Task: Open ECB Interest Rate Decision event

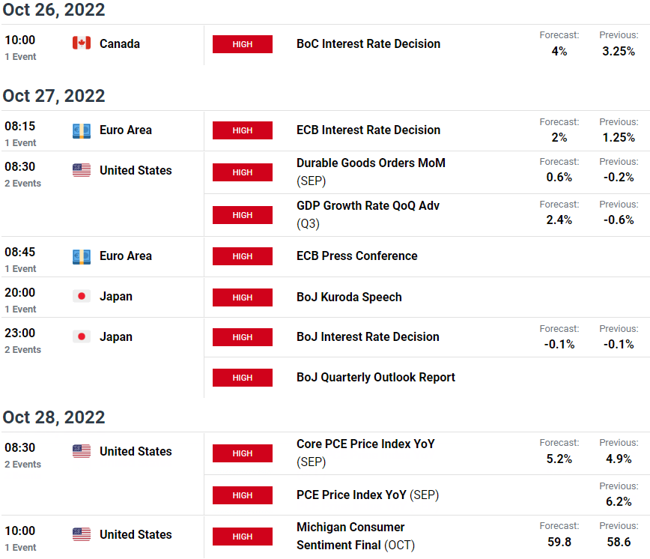Action: [x=368, y=130]
